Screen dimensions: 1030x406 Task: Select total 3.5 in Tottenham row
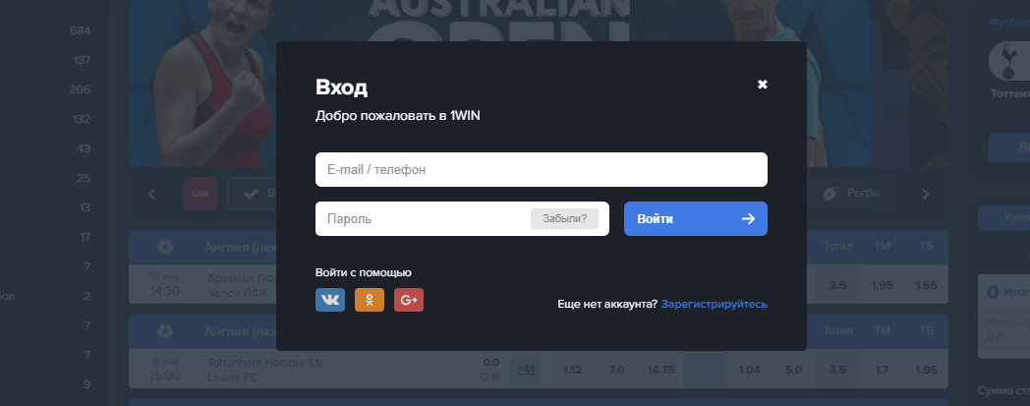[837, 370]
